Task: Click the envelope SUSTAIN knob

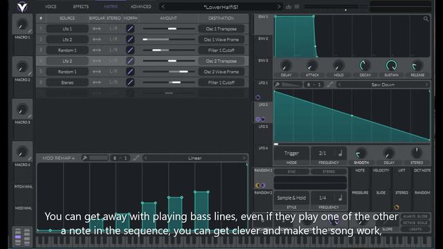Action: (391, 66)
